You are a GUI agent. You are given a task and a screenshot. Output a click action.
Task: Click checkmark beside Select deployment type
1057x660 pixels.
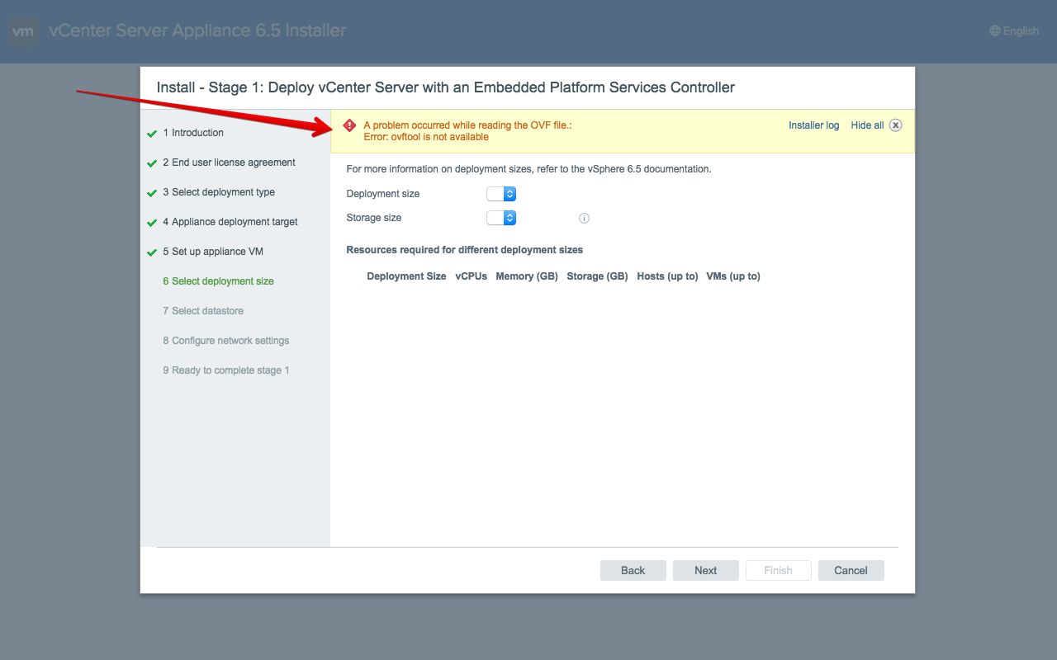[152, 193]
